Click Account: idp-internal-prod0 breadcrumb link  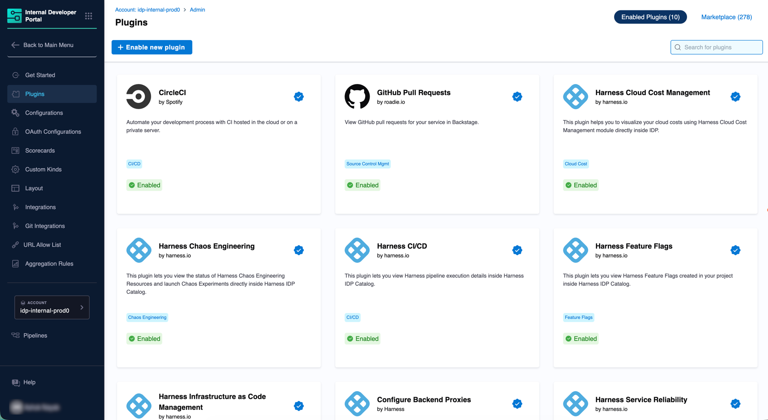[147, 9]
